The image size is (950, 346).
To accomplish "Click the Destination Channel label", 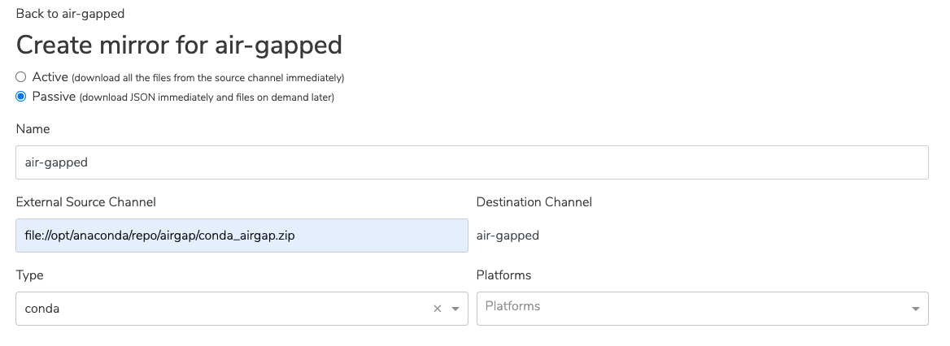I will tap(534, 202).
